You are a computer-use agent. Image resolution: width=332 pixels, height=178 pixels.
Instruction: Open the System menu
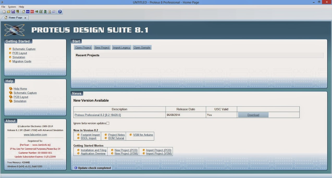(x=12, y=7)
